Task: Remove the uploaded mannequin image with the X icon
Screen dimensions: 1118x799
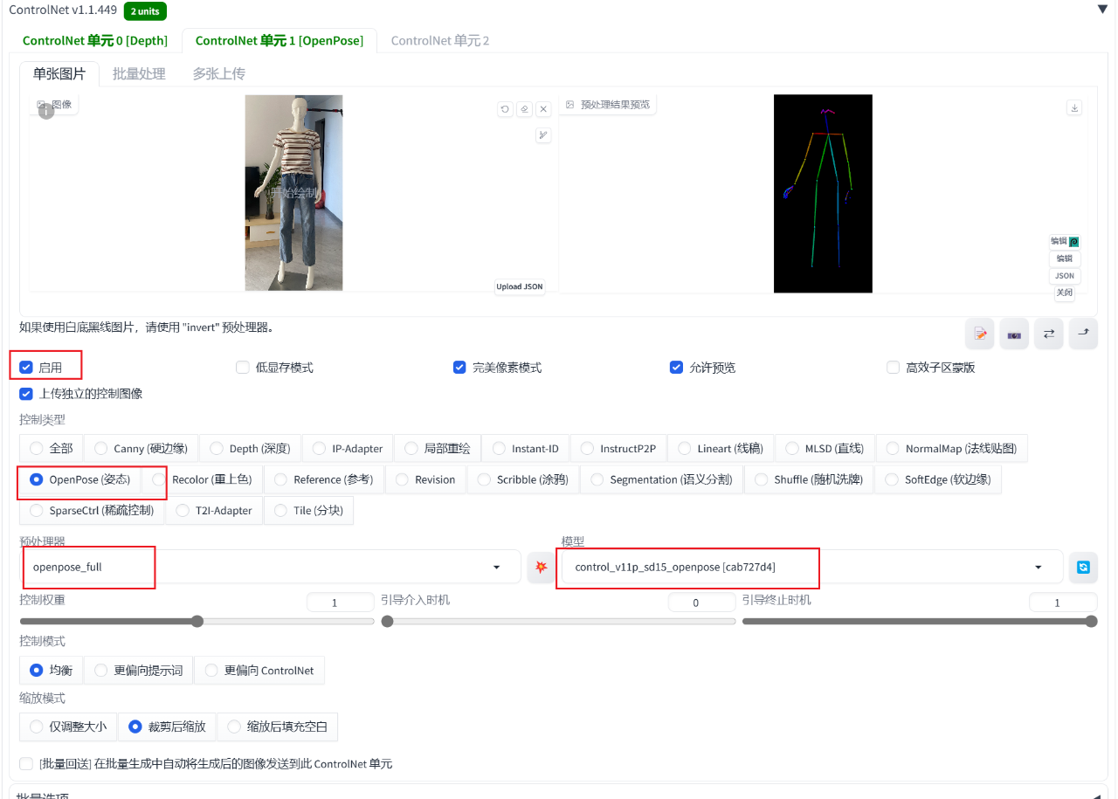Action: pos(543,109)
